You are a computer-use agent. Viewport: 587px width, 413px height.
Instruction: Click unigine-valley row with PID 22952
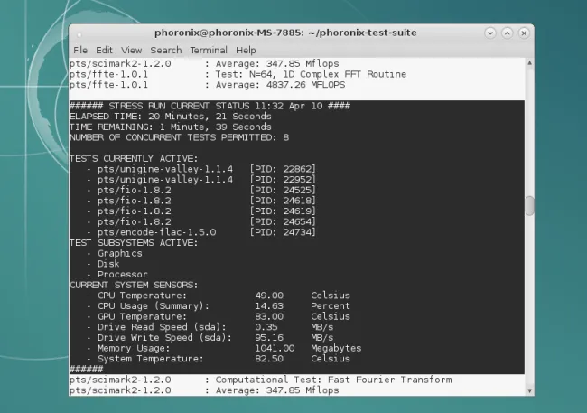point(201,180)
